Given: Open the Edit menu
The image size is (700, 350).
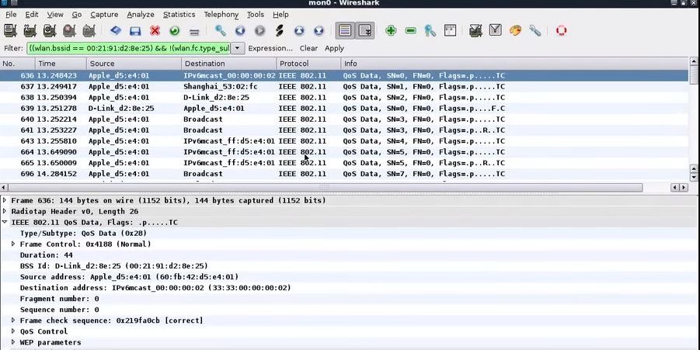Looking at the screenshot, I should 31,15.
